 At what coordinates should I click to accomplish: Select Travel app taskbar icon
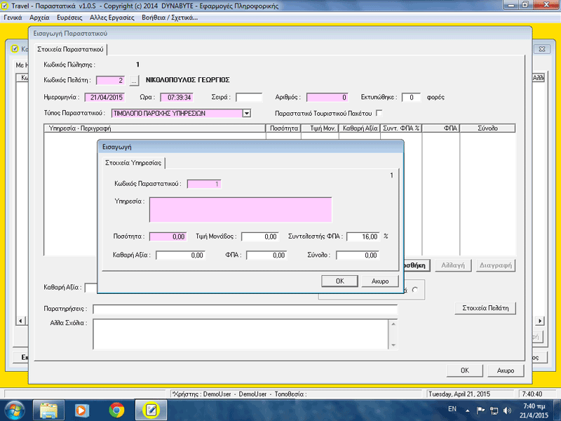(x=151, y=410)
